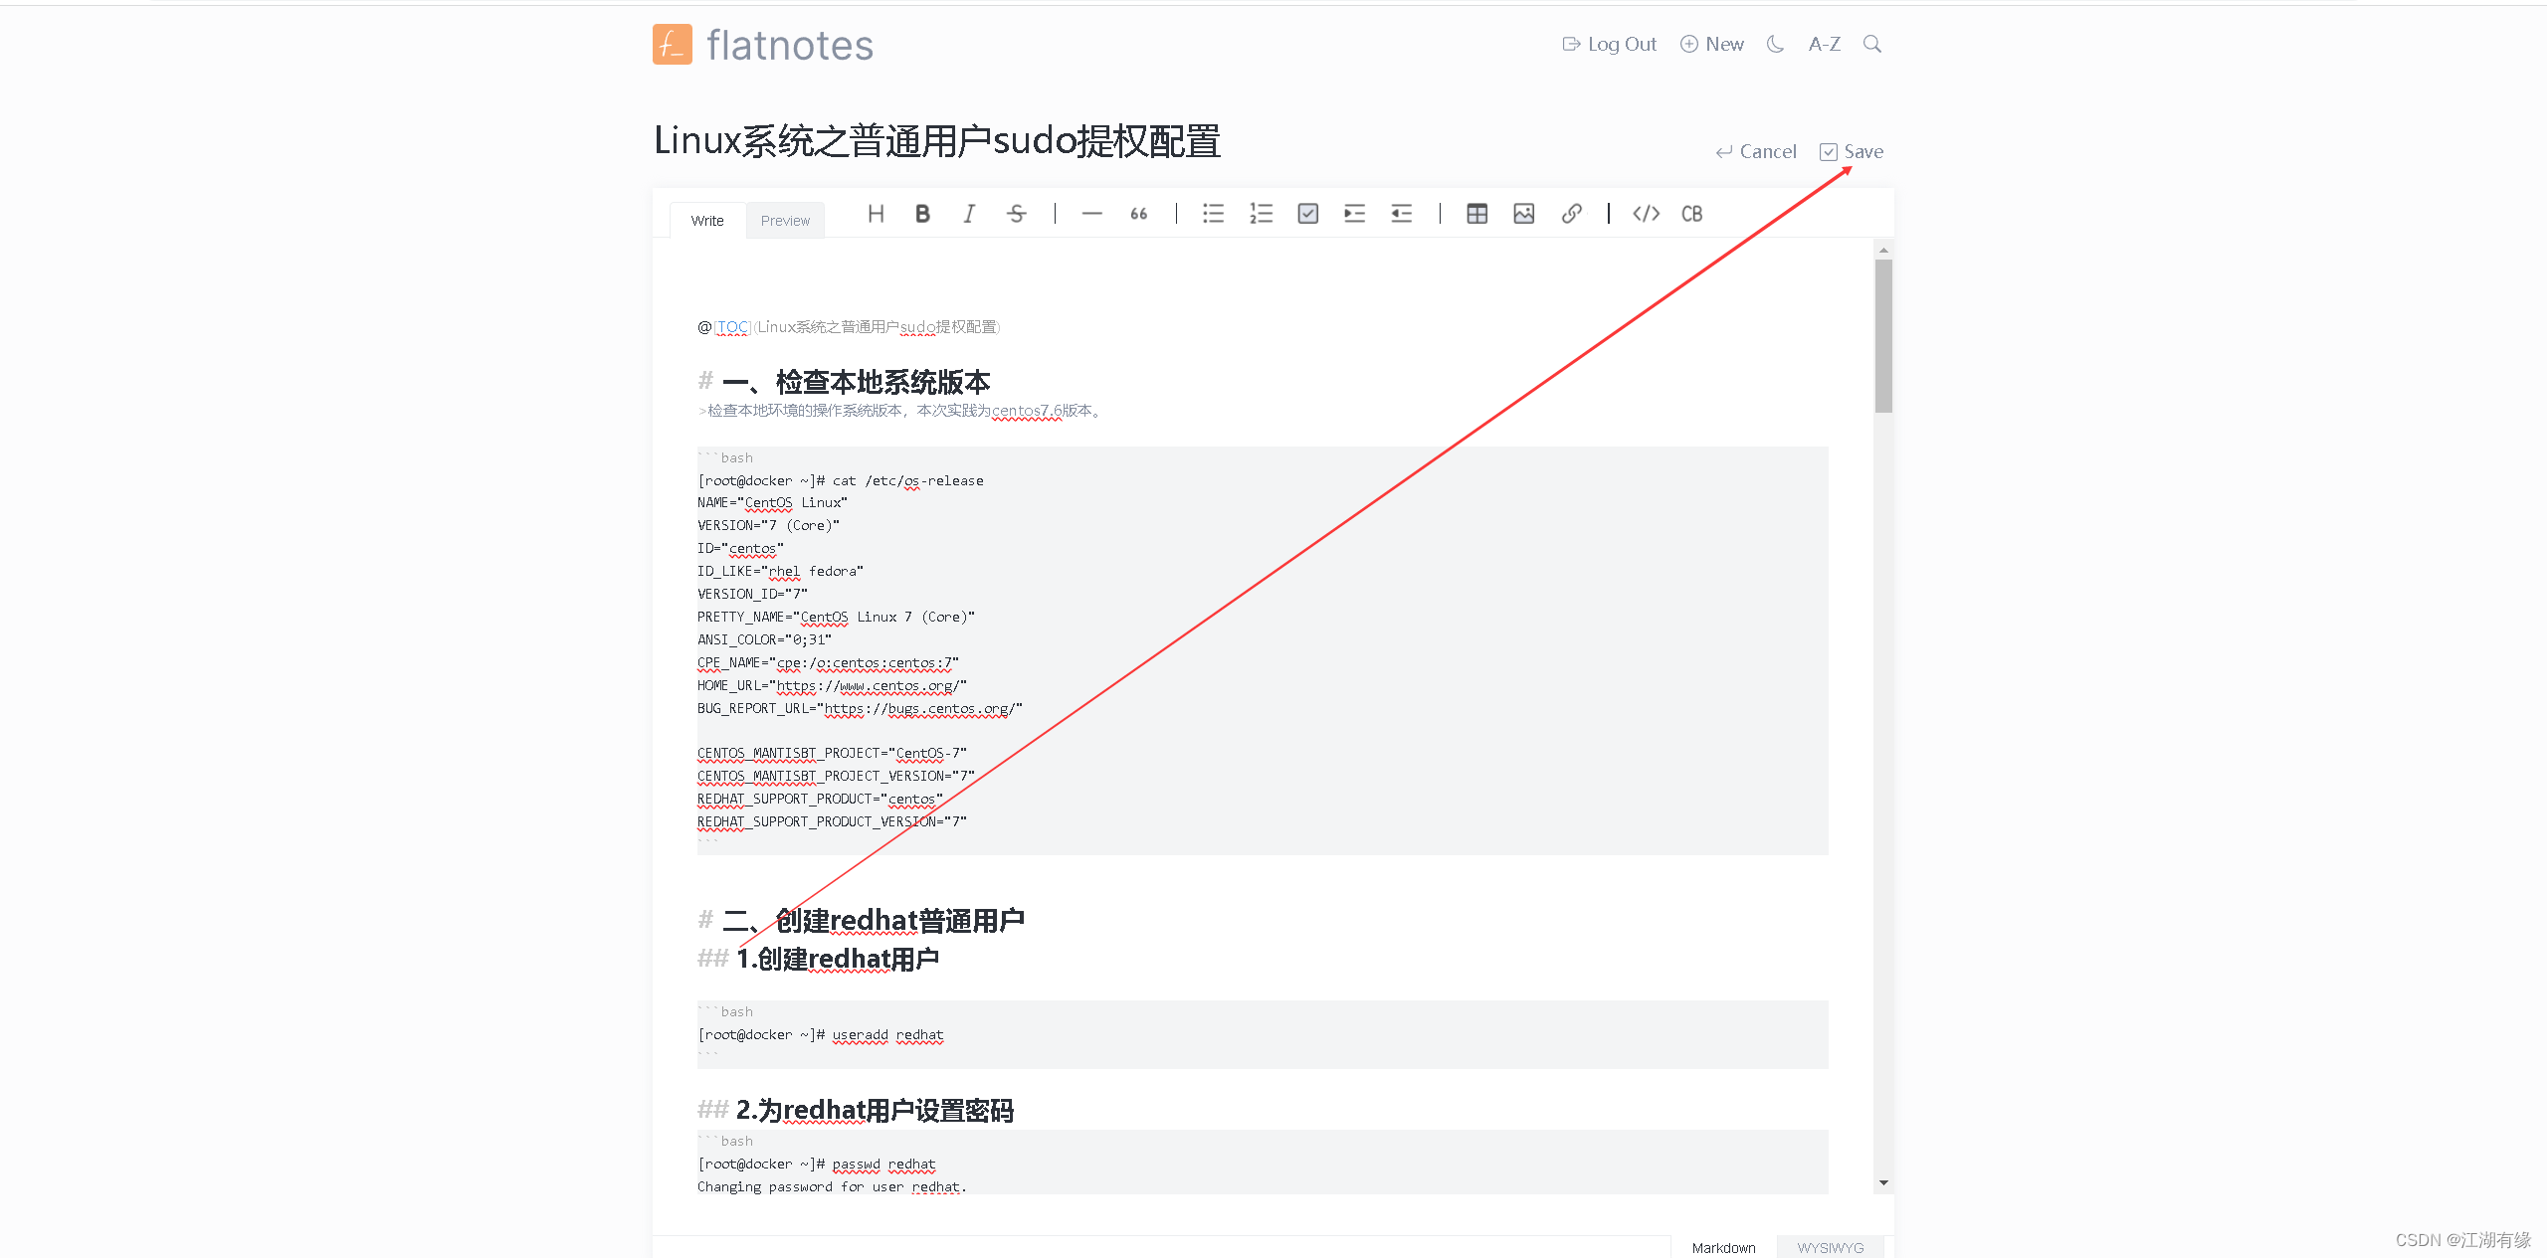Viewport: 2547px width, 1258px height.
Task: Switch to the Preview tab
Action: pos(785,221)
